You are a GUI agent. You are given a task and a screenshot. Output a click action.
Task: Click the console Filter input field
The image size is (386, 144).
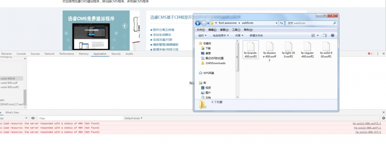(x=80, y=118)
